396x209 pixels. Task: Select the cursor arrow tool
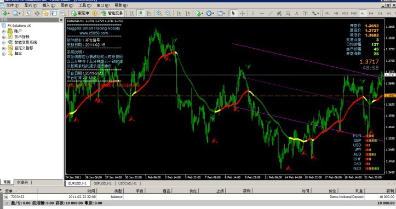[233, 13]
